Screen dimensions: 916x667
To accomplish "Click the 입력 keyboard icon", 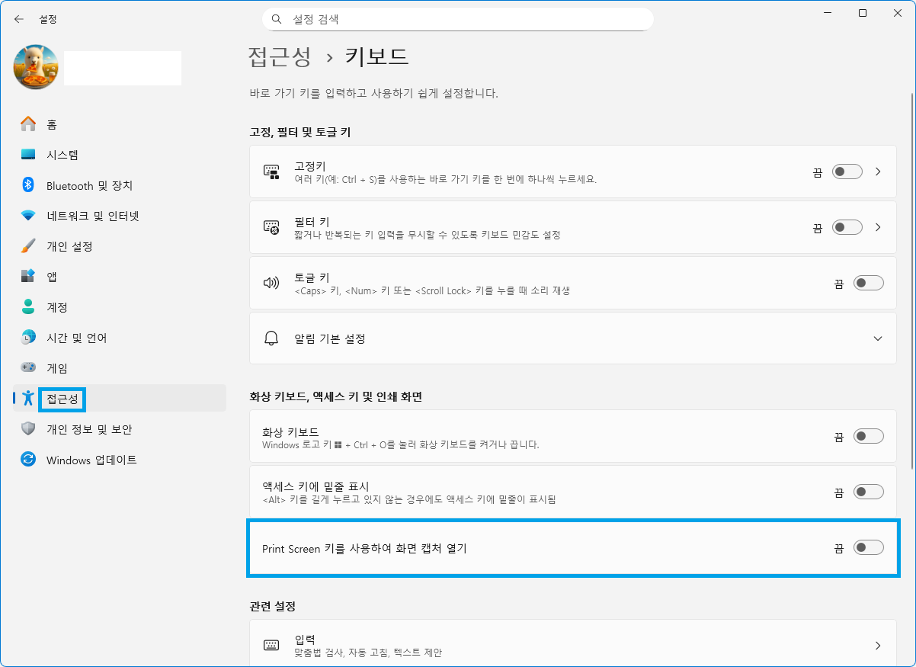I will tap(271, 646).
